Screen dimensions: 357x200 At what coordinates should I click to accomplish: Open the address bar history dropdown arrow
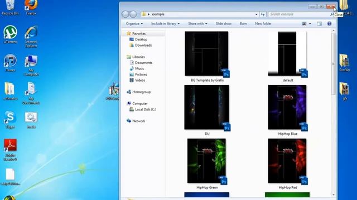(257, 14)
